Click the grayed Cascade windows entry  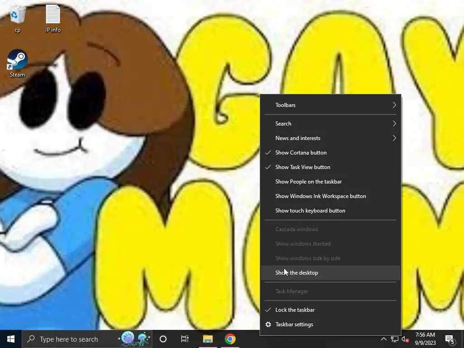coord(330,229)
